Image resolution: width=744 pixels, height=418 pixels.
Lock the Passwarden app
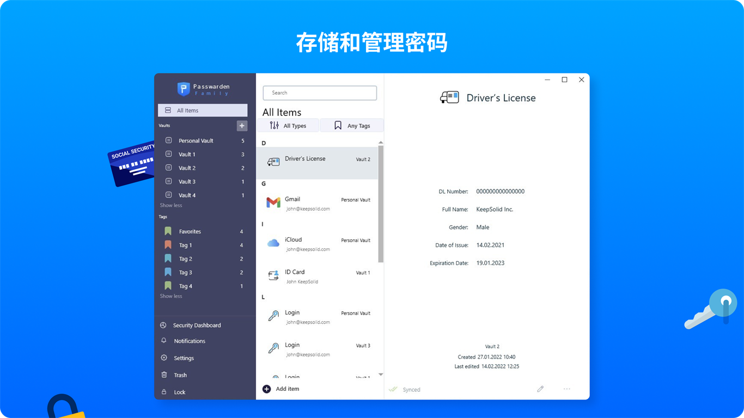click(179, 392)
